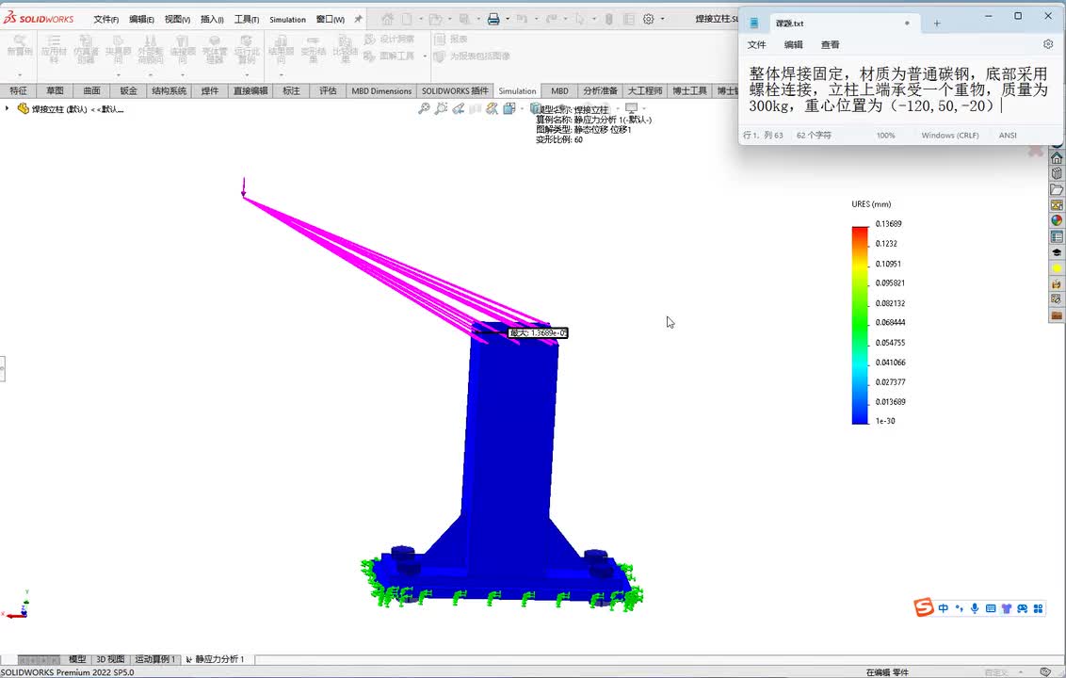Add a new Notepad tab
This screenshot has width=1066, height=678.
click(937, 23)
